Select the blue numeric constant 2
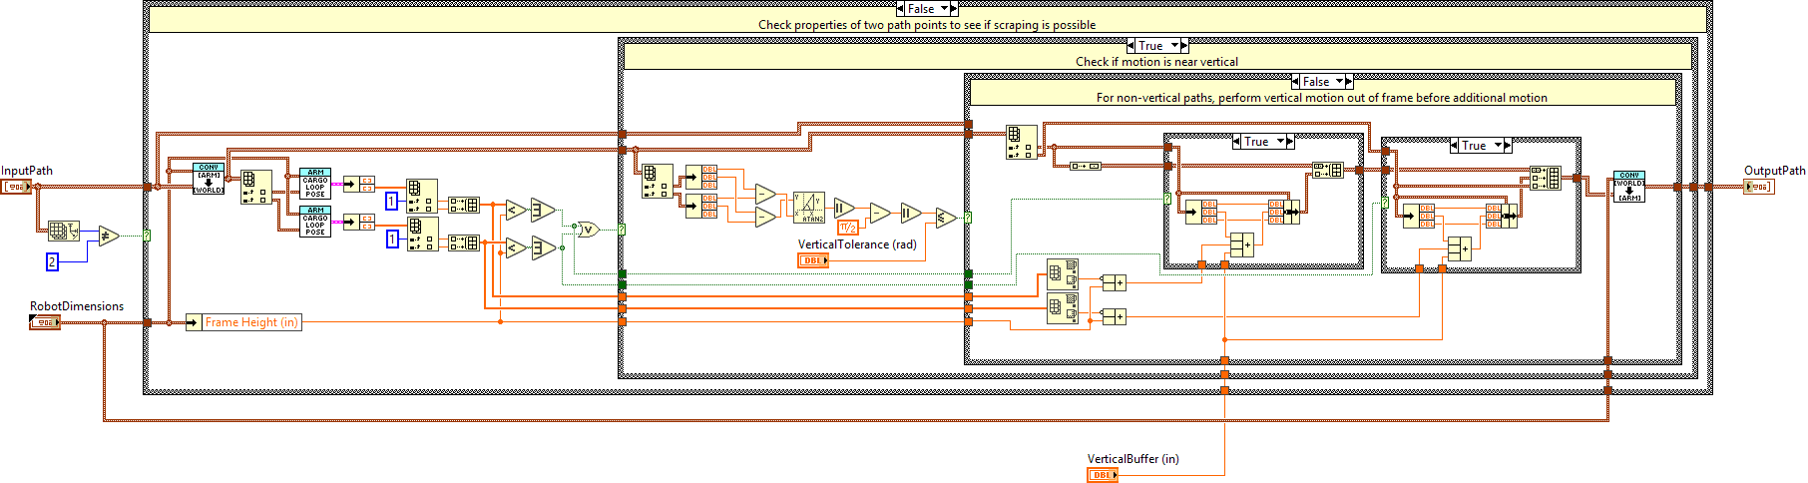This screenshot has width=1808, height=483. 52,261
